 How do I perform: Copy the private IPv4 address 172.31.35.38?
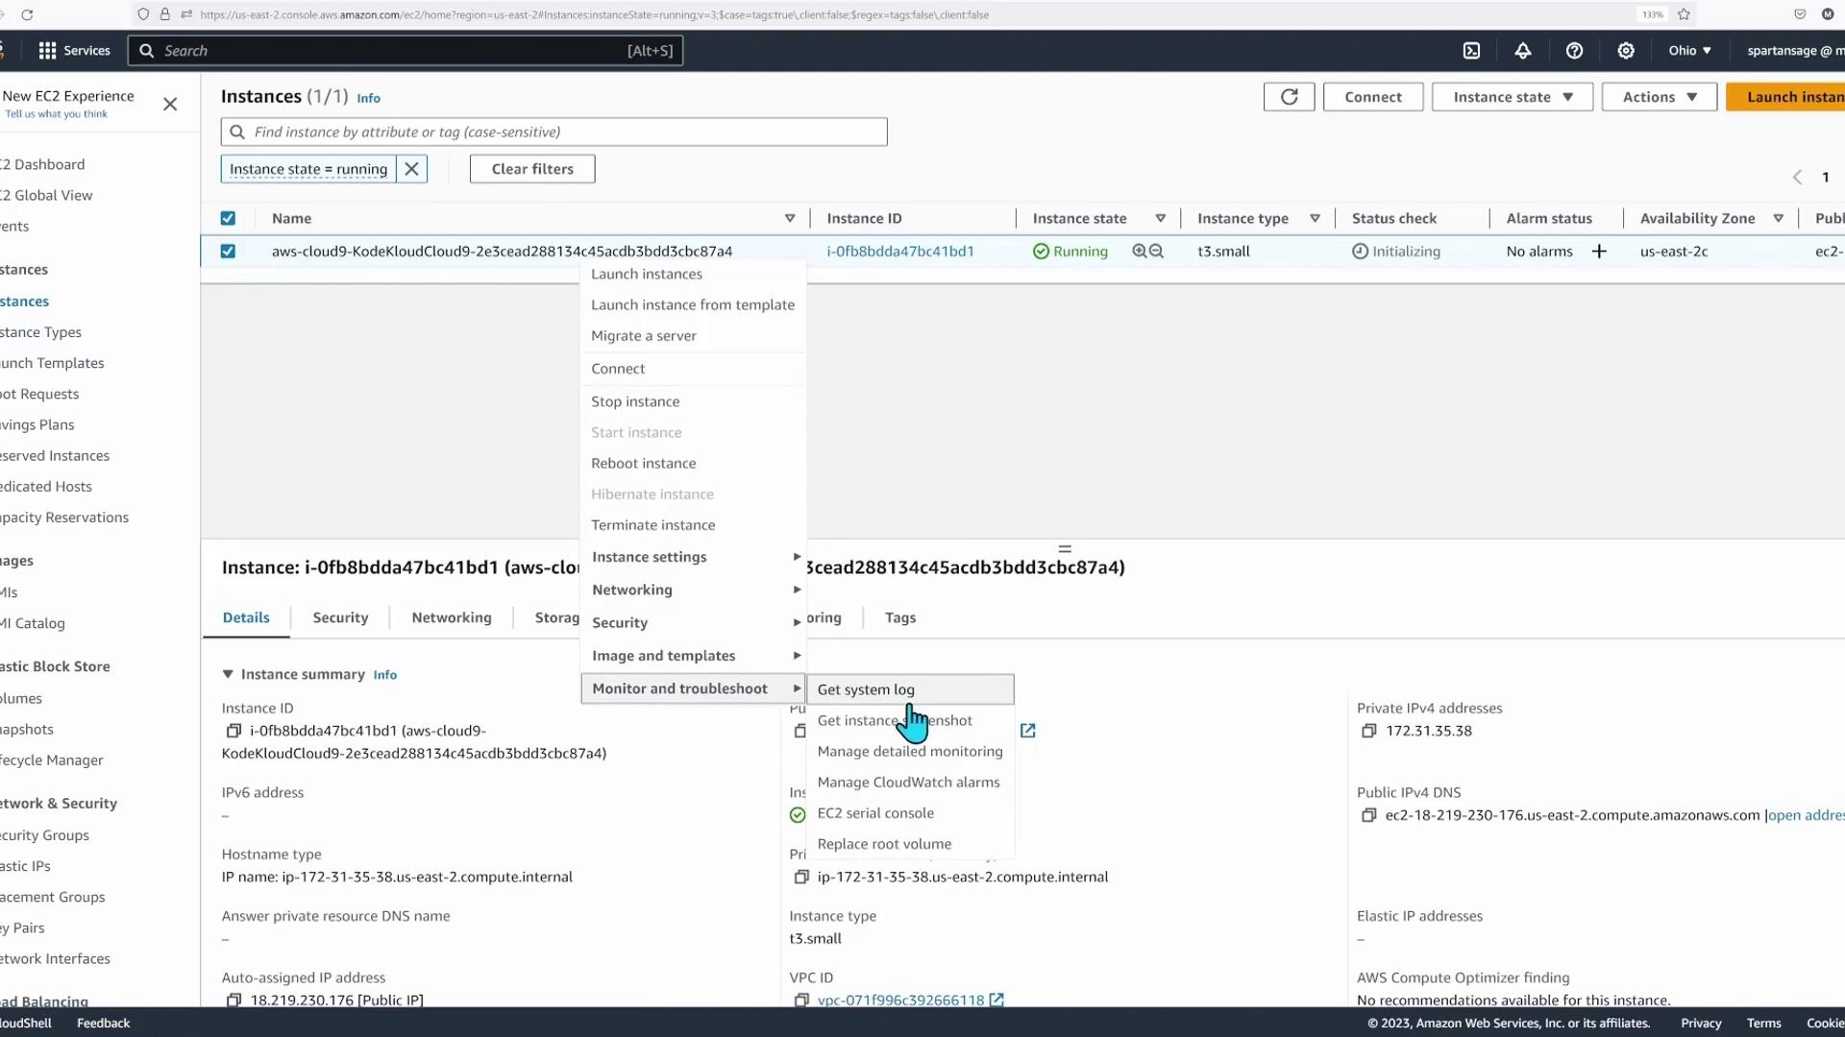click(1369, 732)
